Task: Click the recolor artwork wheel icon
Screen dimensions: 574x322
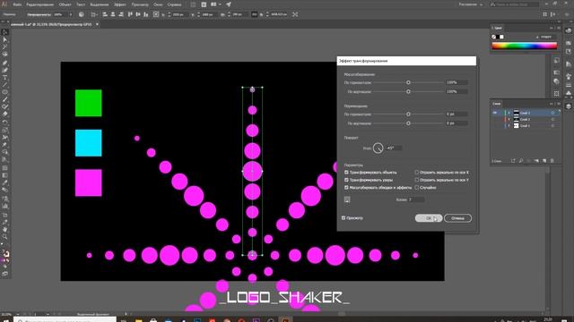Action: [82, 14]
